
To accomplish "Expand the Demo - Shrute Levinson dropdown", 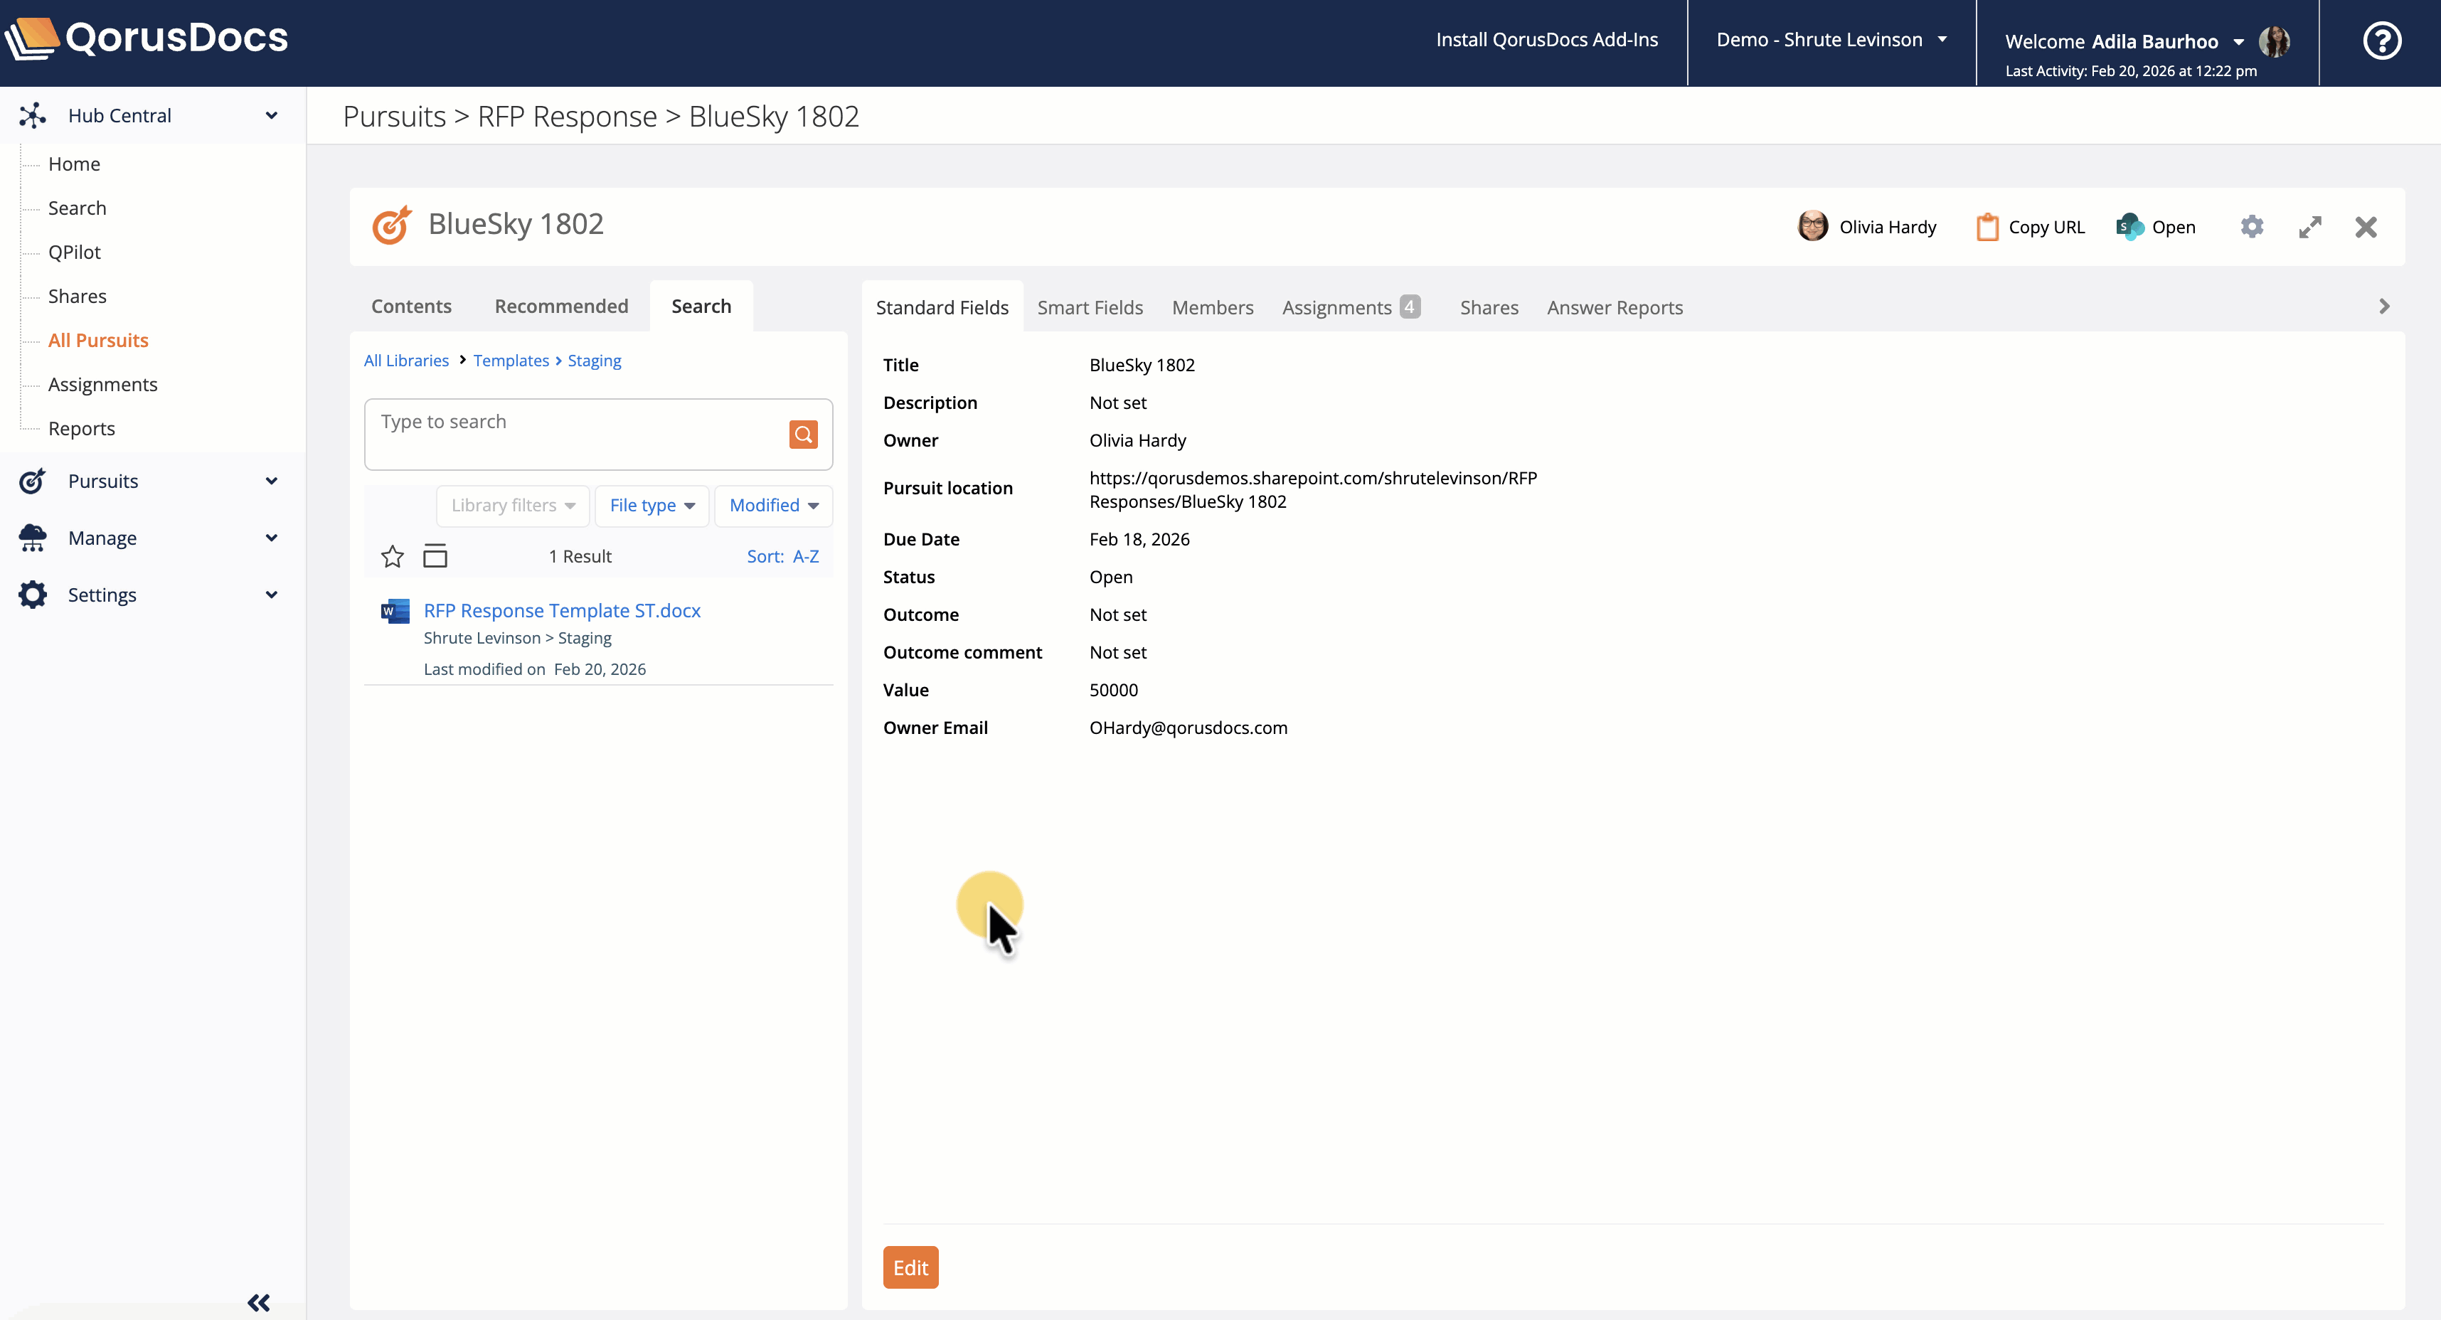I will pyautogui.click(x=1831, y=40).
